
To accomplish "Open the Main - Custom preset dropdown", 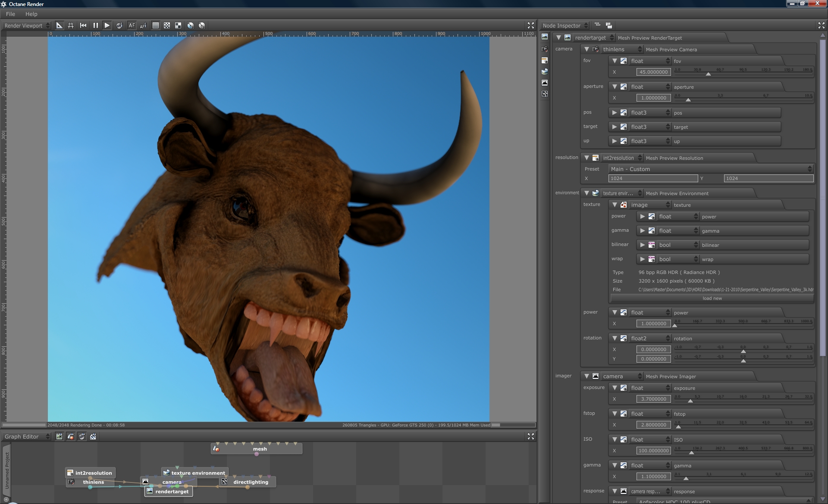I will (x=711, y=169).
